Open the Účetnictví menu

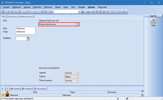37,7
